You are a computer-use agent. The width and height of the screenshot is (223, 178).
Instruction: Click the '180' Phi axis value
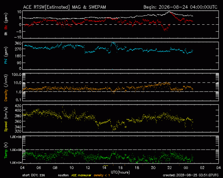click(18, 56)
